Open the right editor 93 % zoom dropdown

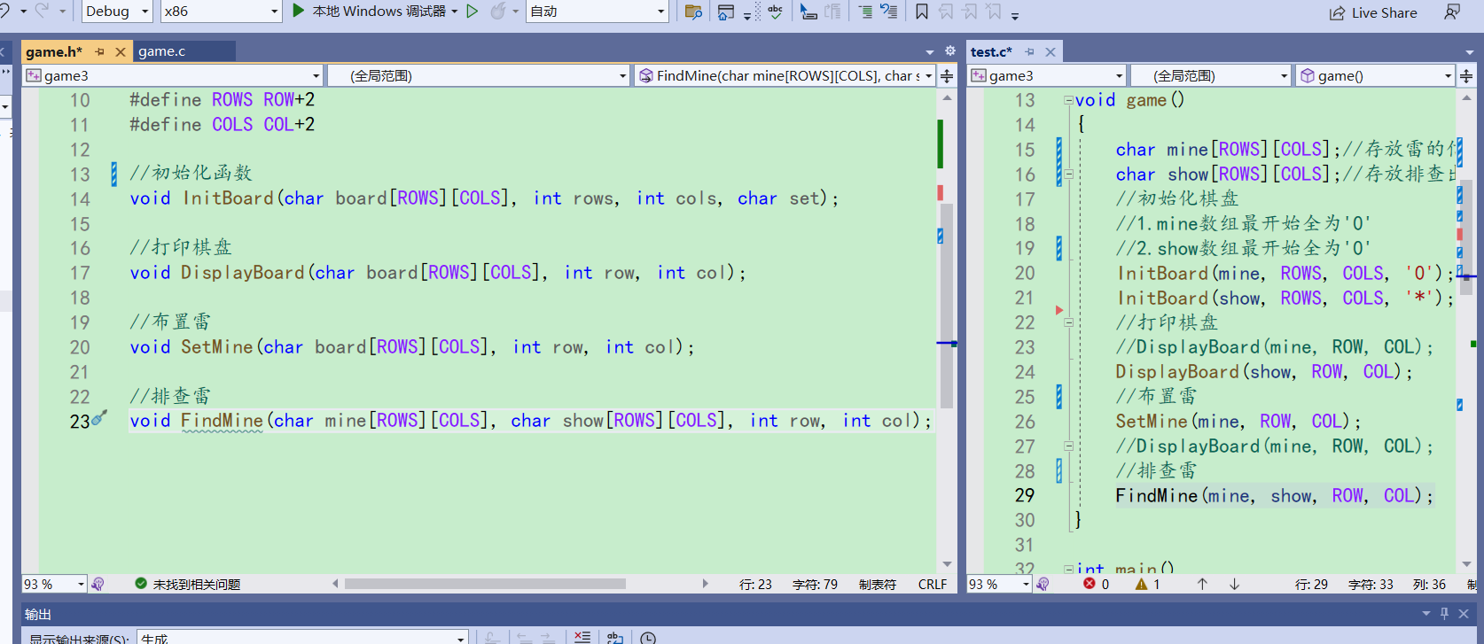[1000, 584]
